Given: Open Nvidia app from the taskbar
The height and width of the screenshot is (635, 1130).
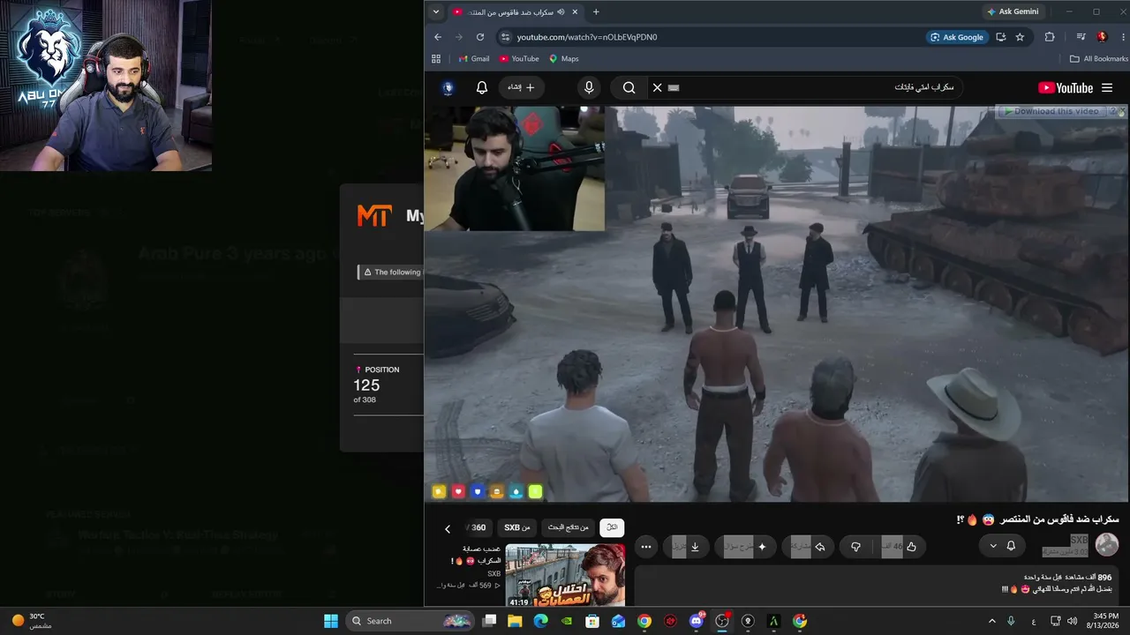Looking at the screenshot, I should pos(567,621).
